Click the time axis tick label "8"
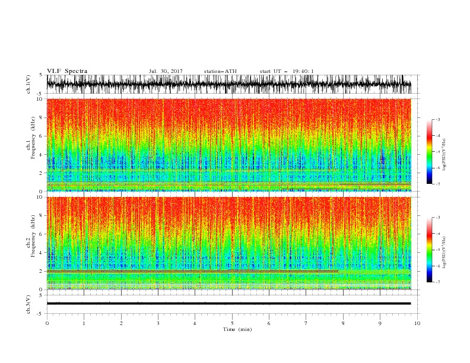Image resolution: width=470 pixels, height=363 pixels. pyautogui.click(x=343, y=323)
